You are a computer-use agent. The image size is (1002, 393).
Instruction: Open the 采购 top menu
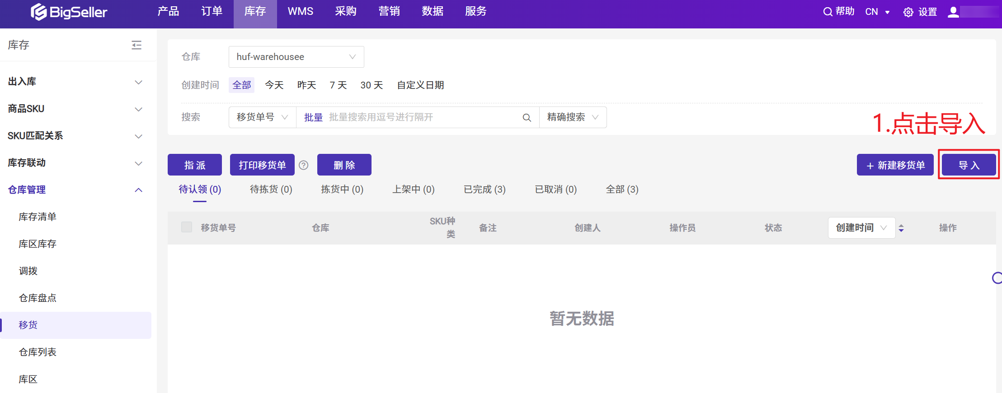(346, 11)
